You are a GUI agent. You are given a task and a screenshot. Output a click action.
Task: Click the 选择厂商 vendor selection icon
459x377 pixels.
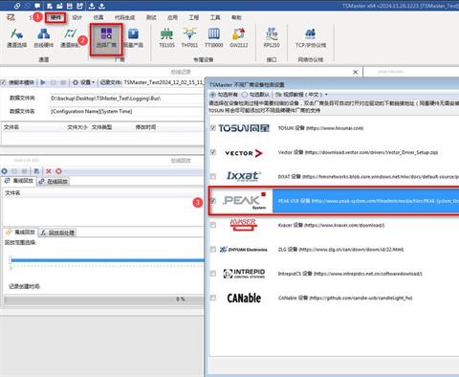tap(106, 37)
